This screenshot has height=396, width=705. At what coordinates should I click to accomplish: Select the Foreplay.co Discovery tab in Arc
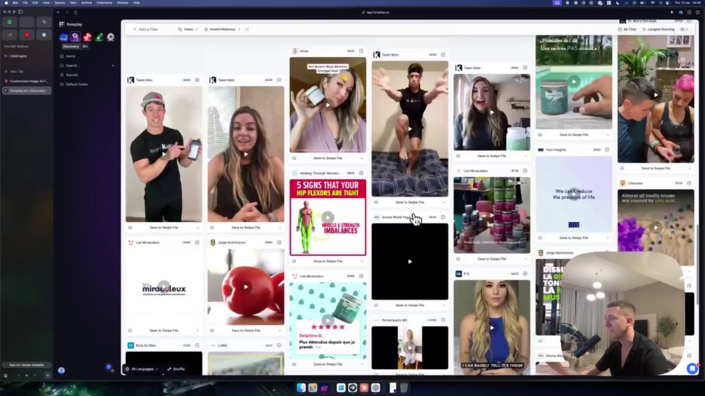[27, 91]
